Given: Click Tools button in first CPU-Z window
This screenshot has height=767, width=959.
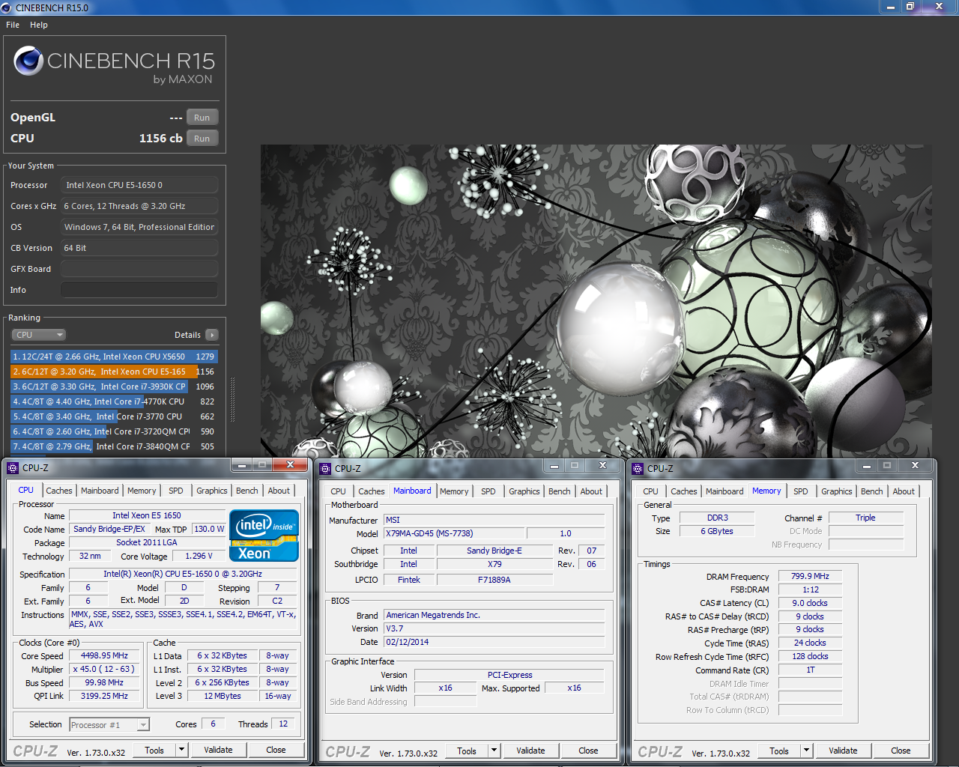Looking at the screenshot, I should pyautogui.click(x=154, y=750).
